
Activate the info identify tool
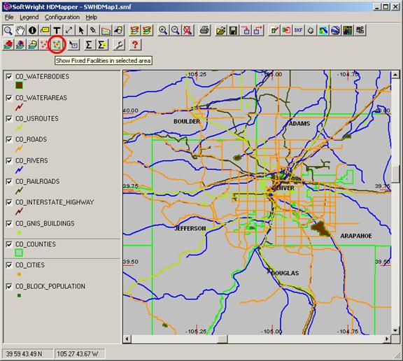(33, 31)
